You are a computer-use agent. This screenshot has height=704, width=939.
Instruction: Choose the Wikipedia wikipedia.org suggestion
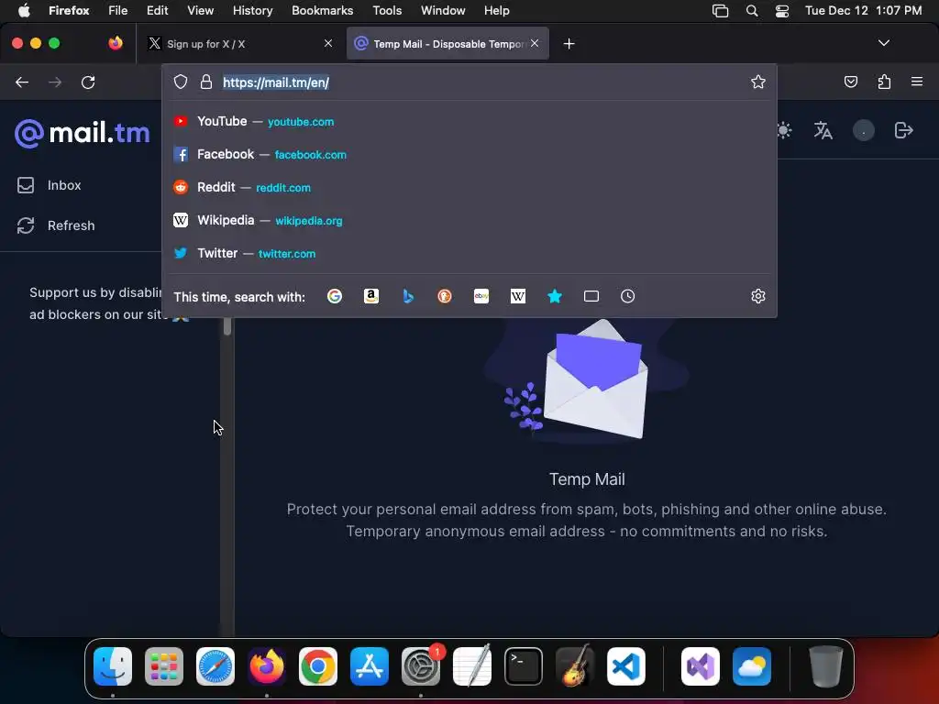(x=469, y=220)
